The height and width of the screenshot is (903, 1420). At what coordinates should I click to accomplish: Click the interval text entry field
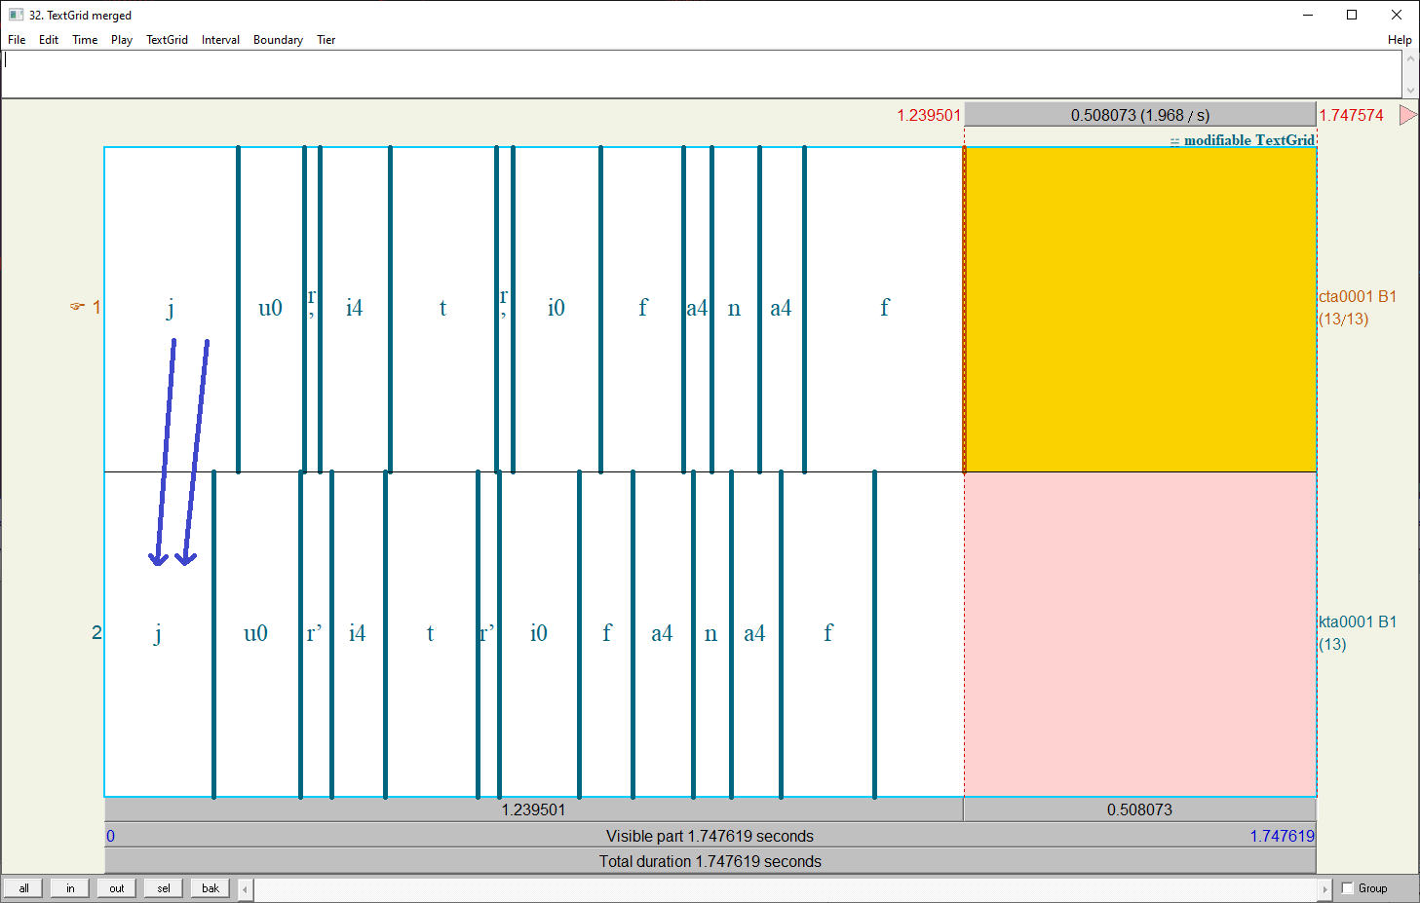point(702,74)
